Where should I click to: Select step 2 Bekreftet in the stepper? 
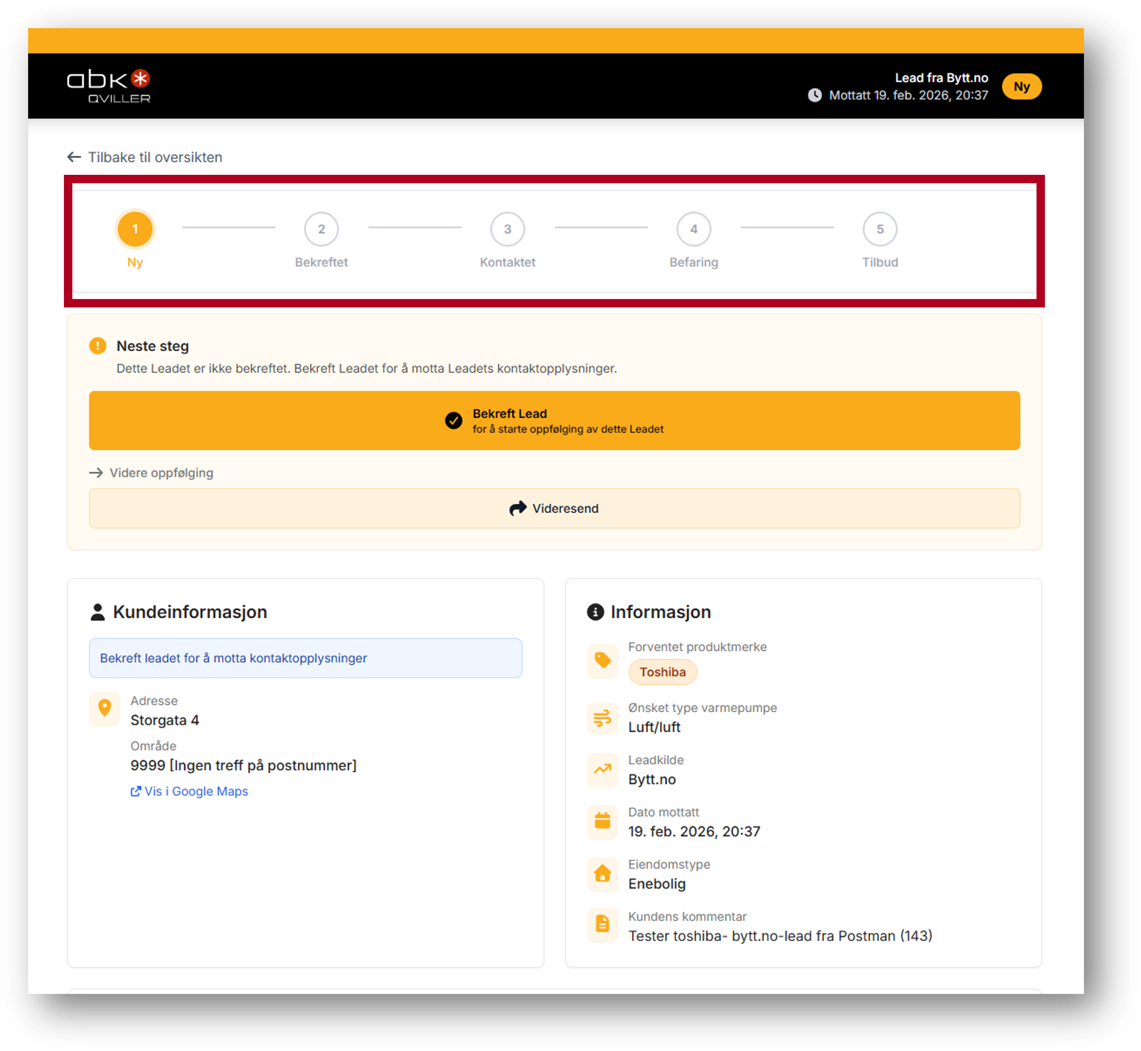(x=322, y=229)
